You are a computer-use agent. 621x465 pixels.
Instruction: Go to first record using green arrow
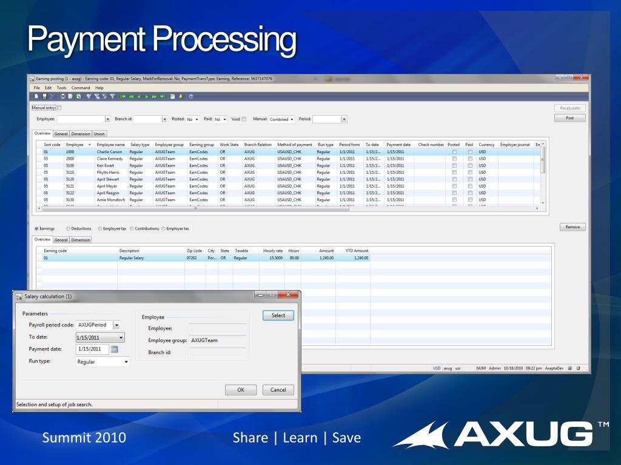(x=123, y=96)
